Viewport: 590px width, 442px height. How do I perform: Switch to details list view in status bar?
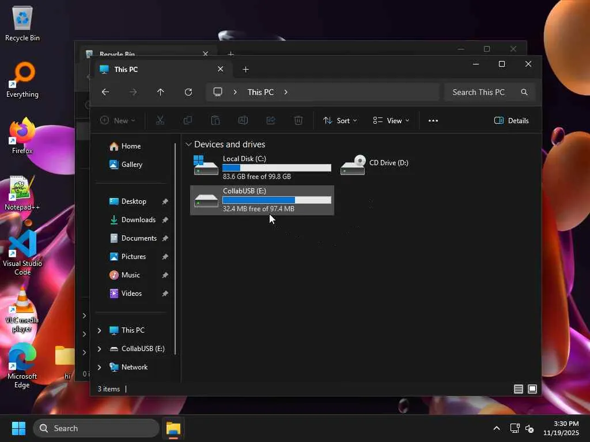tap(519, 389)
